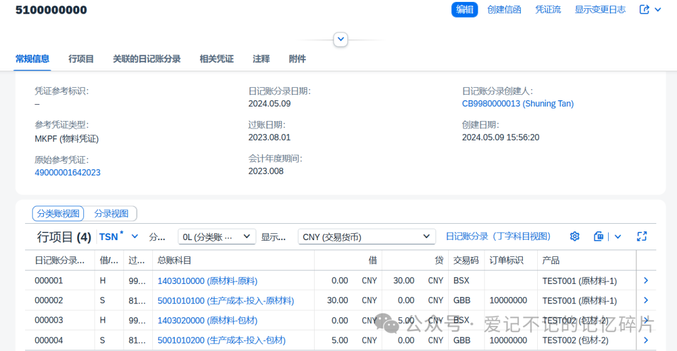Viewport: 677px width, 351px height.
Task: Open CNY (交易货币) currency dropdown
Action: tap(367, 236)
